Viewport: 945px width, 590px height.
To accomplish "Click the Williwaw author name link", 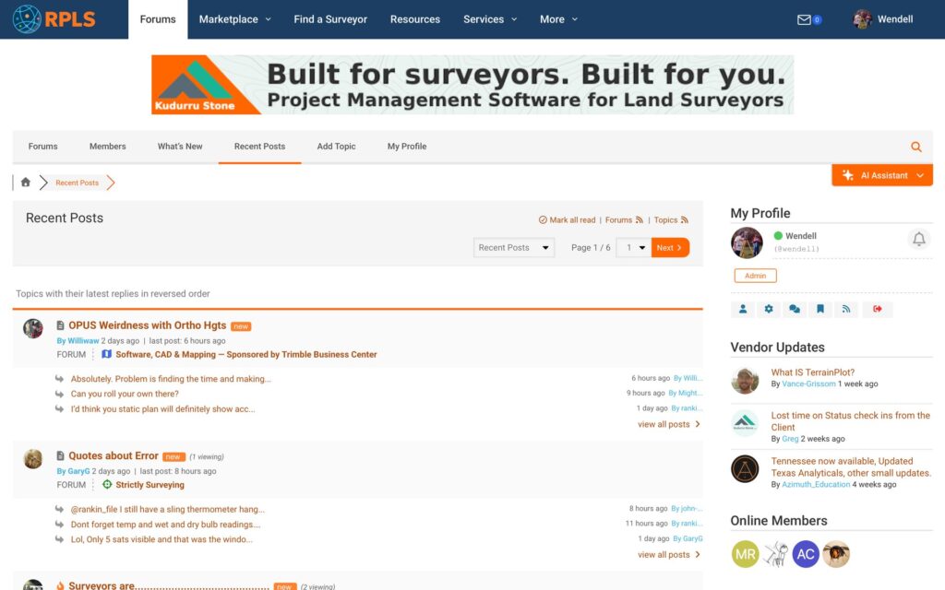I will [83, 341].
